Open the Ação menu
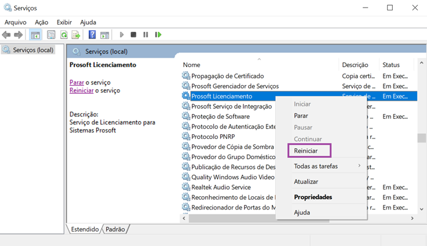 click(41, 23)
